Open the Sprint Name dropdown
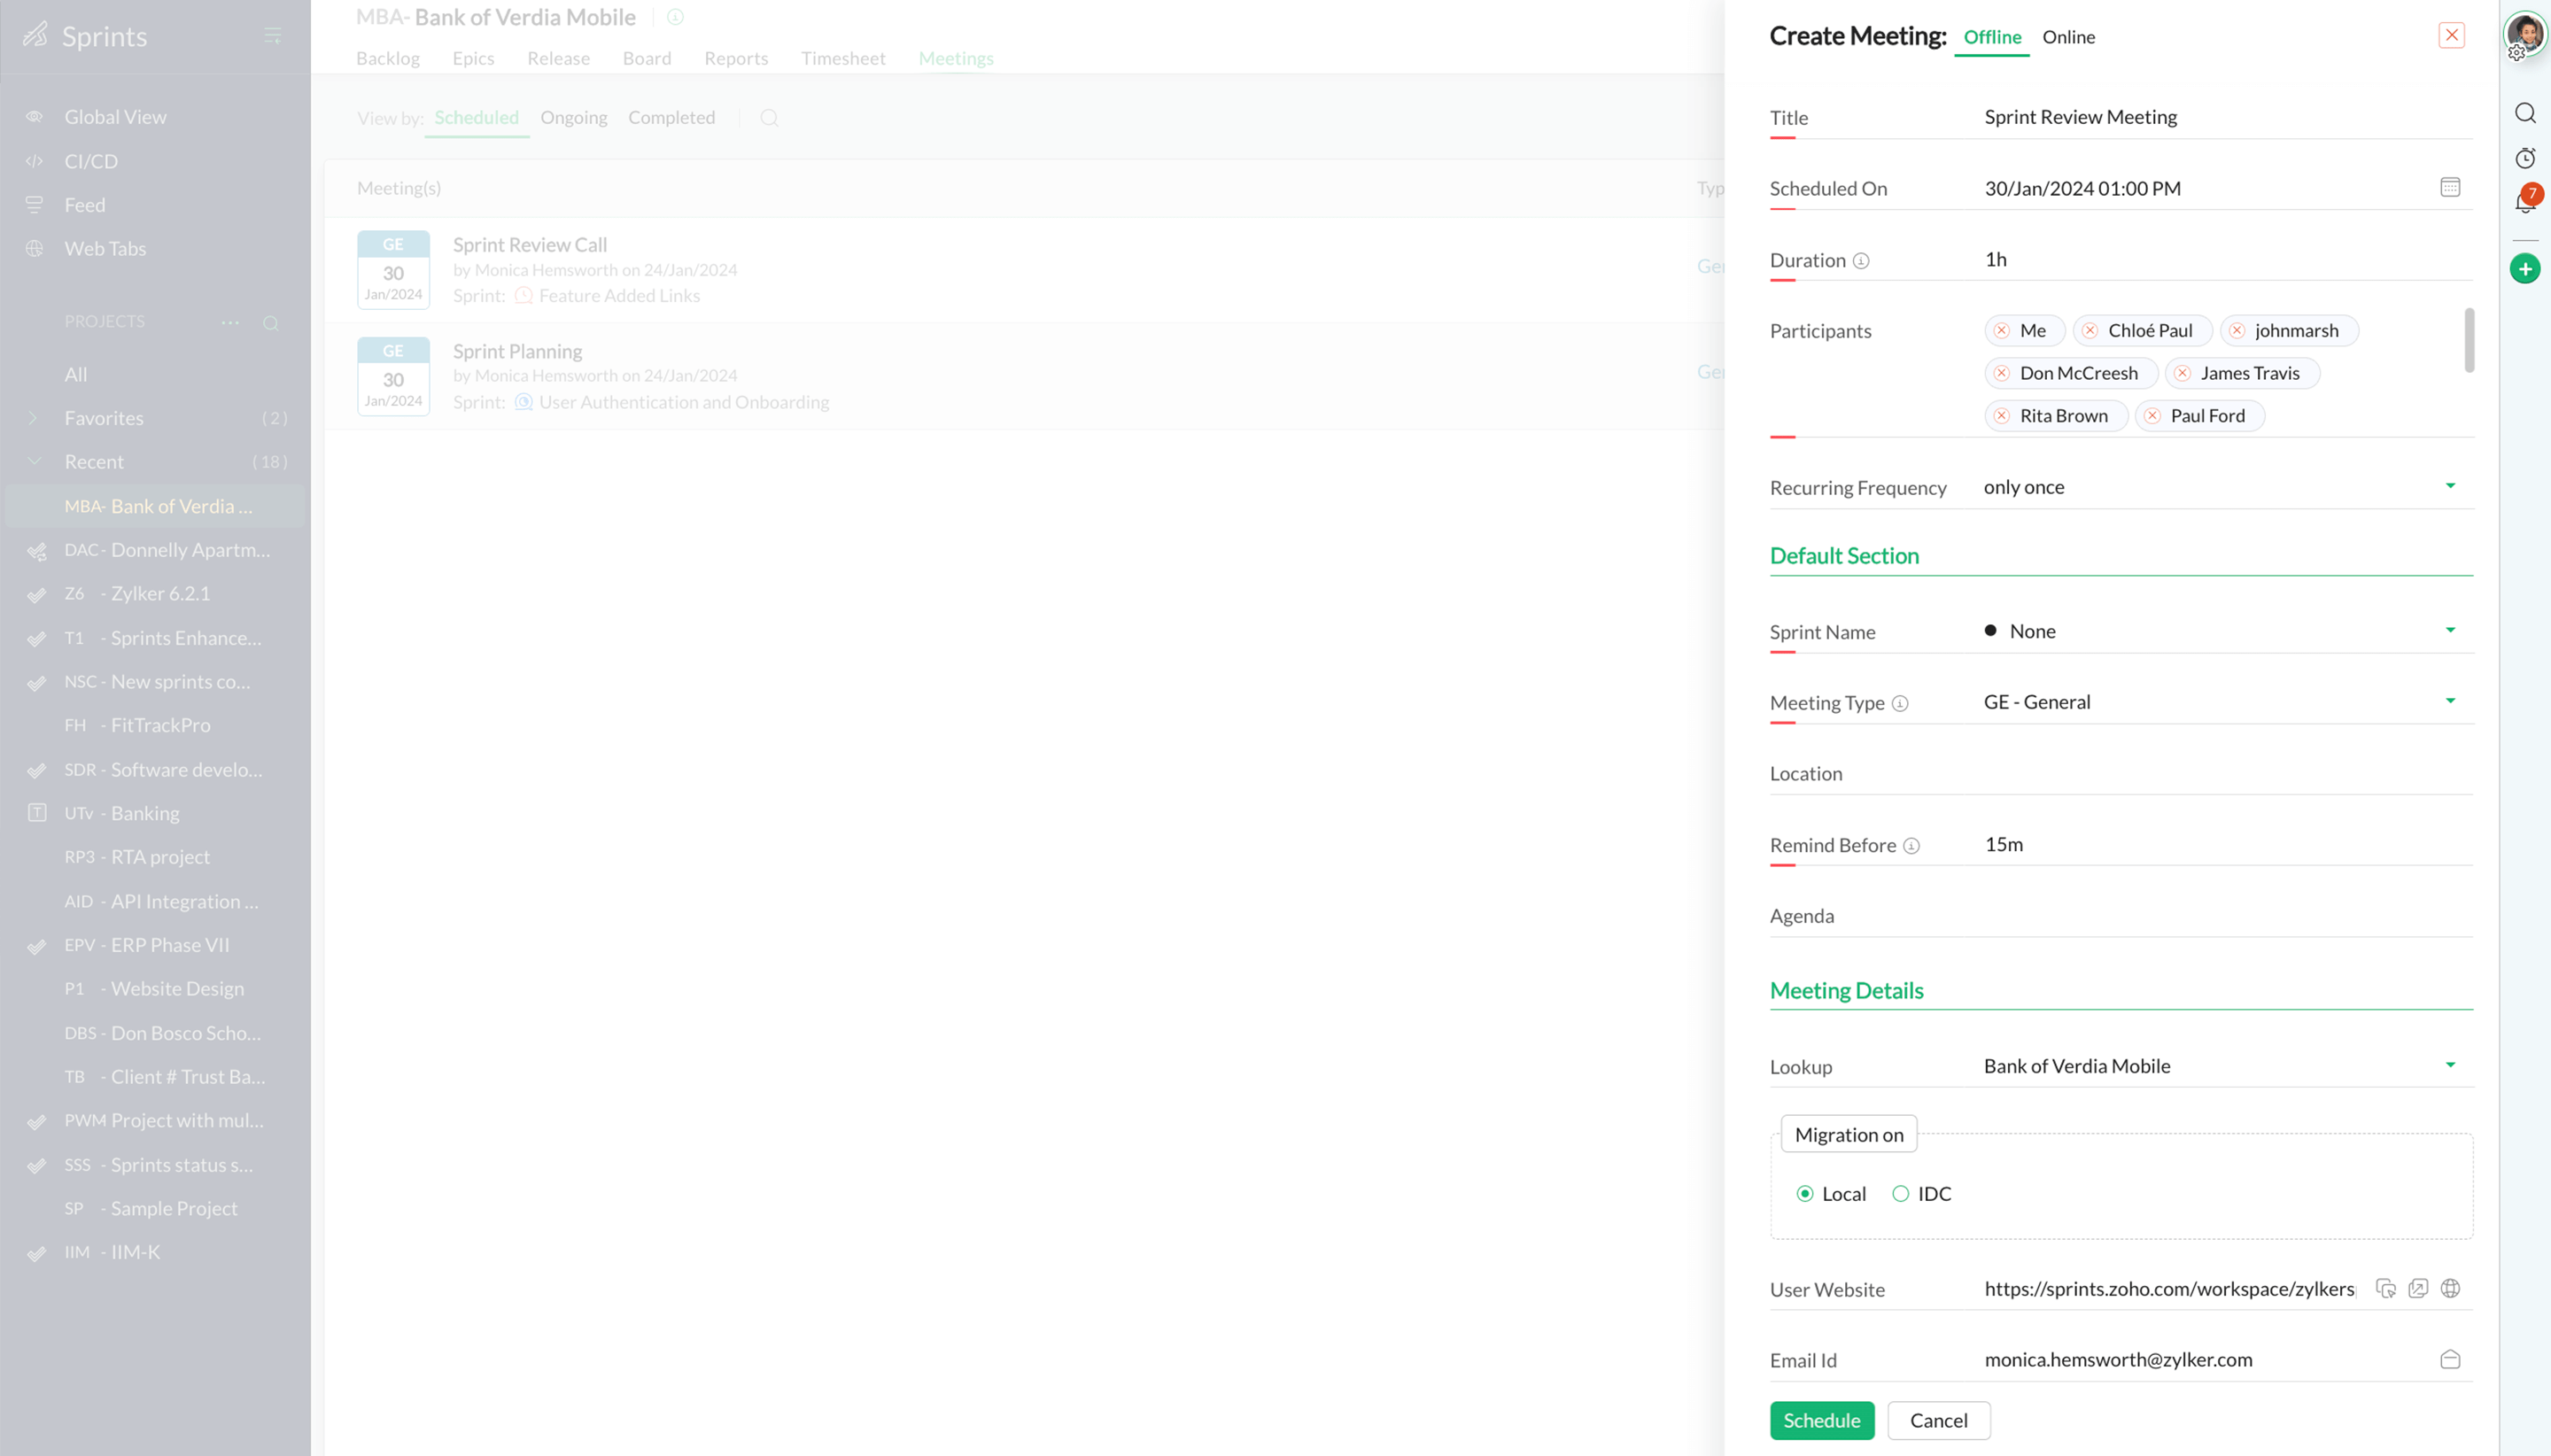 [2449, 630]
